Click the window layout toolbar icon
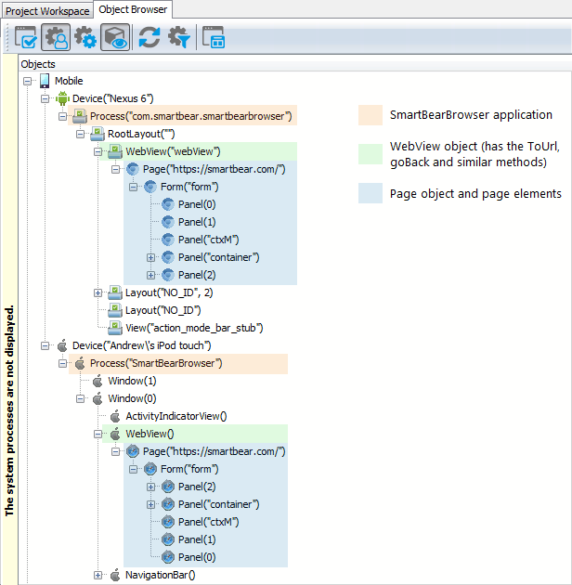Image resolution: width=572 pixels, height=585 pixels. 214,37
